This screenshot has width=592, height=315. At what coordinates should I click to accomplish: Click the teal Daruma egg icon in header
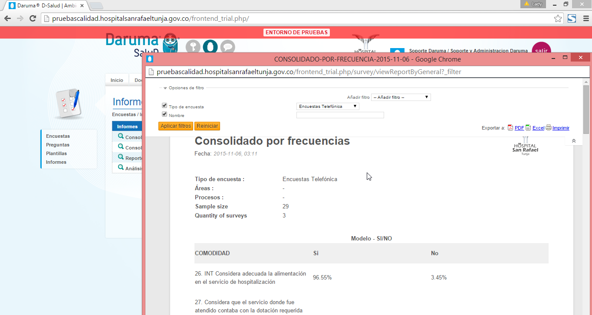coord(210,46)
